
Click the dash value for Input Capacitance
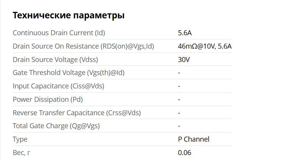[179, 86]
